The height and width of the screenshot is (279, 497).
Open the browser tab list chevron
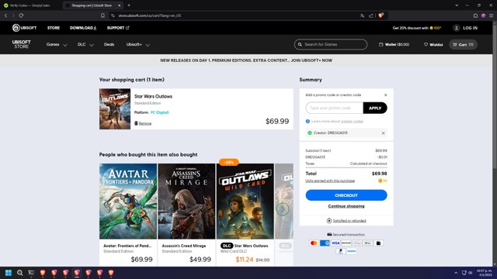pos(457,5)
